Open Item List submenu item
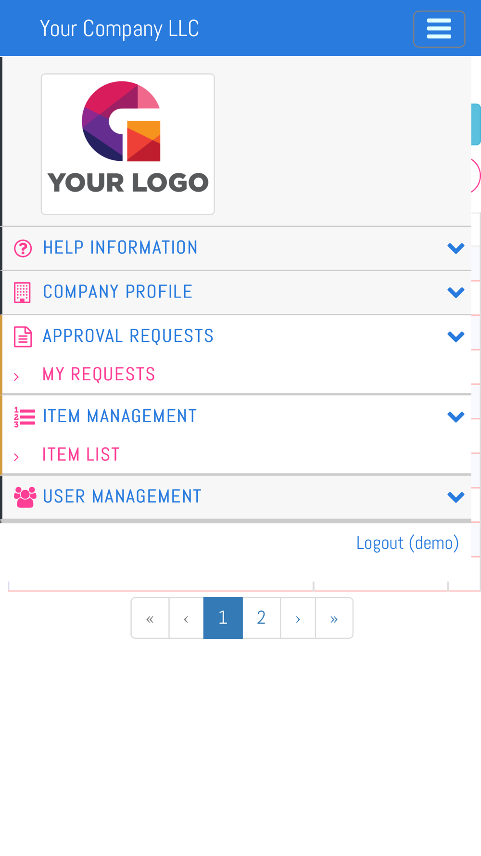The width and height of the screenshot is (481, 856). click(81, 454)
